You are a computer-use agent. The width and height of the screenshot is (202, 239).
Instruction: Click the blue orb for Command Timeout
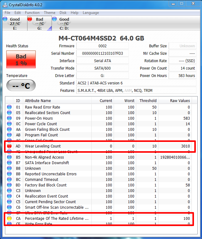point(9,179)
